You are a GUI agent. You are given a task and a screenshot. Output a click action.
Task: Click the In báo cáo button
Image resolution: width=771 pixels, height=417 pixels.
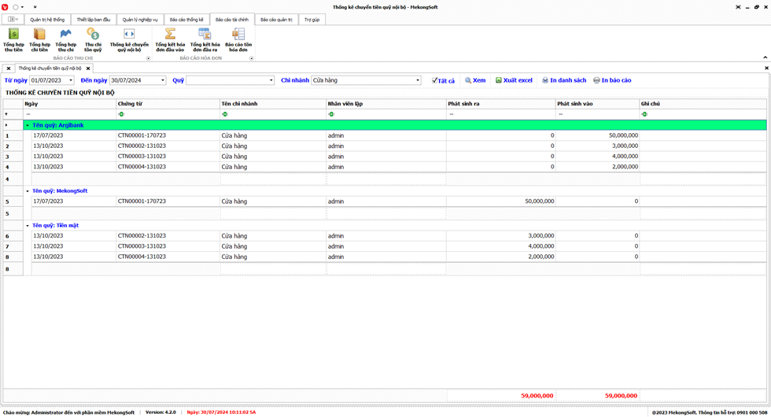612,80
